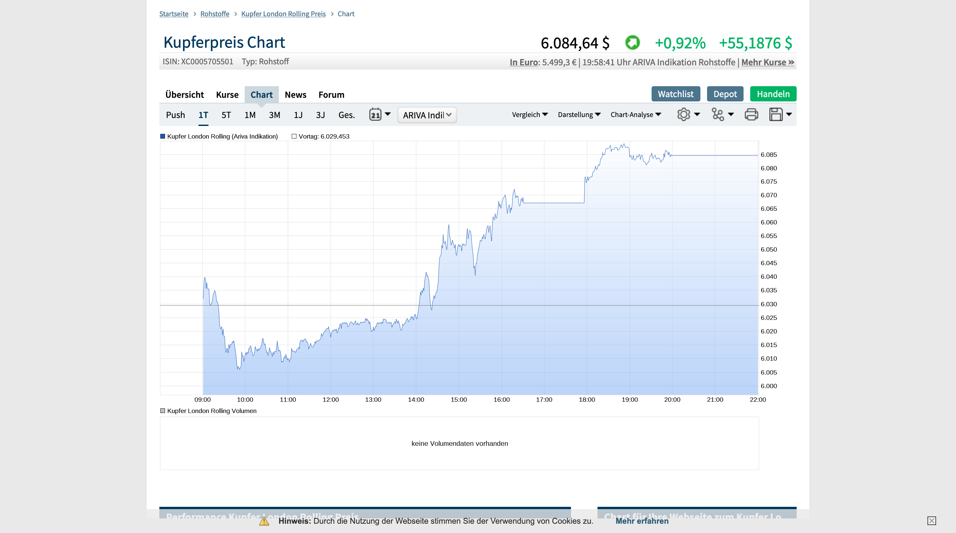Expand the Chart-Analyse dropdown menu
The image size is (956, 533).
(635, 115)
